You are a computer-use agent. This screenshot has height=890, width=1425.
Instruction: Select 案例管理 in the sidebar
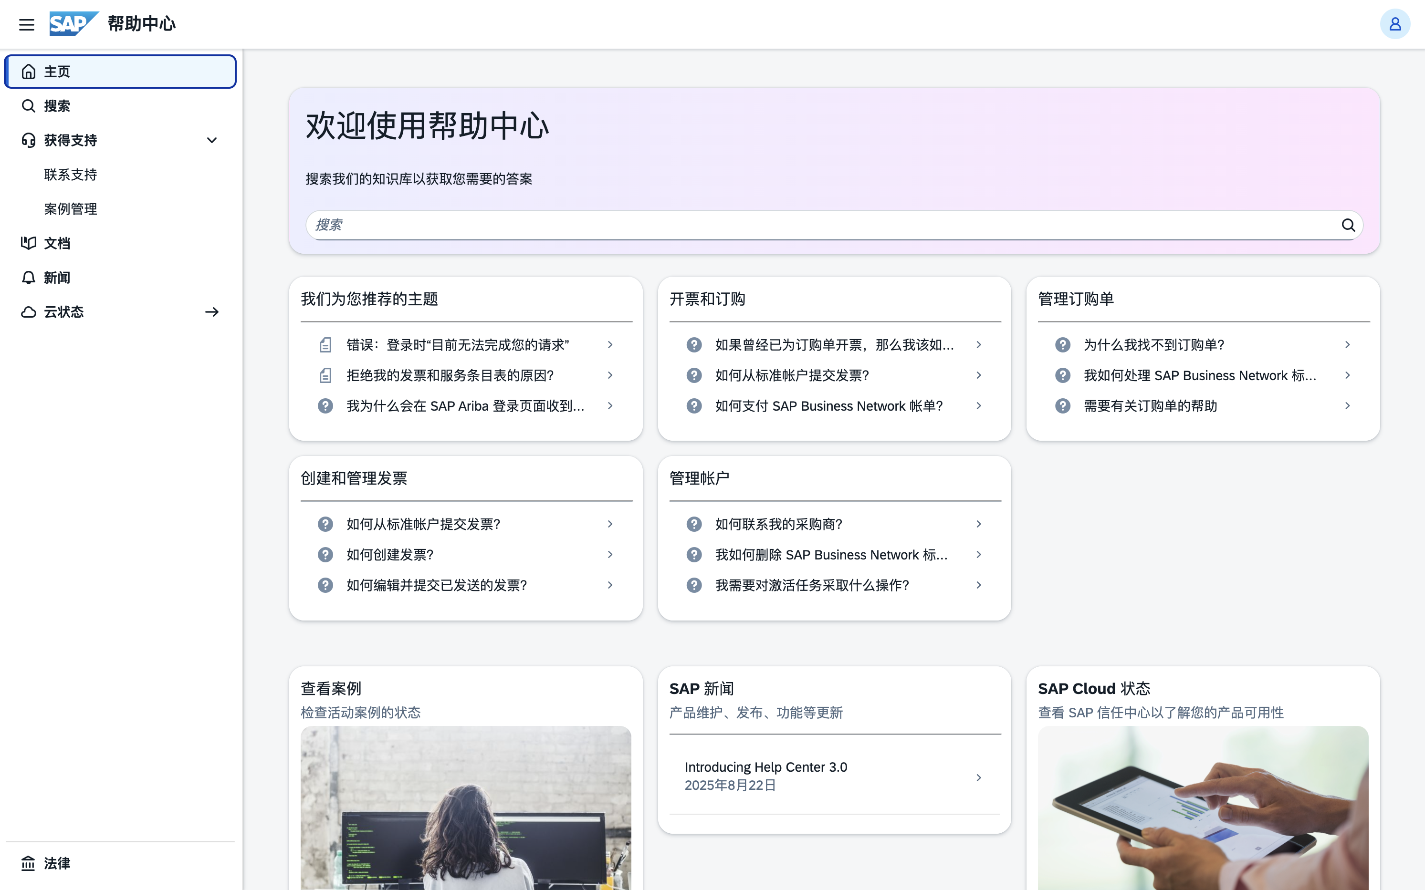point(71,209)
